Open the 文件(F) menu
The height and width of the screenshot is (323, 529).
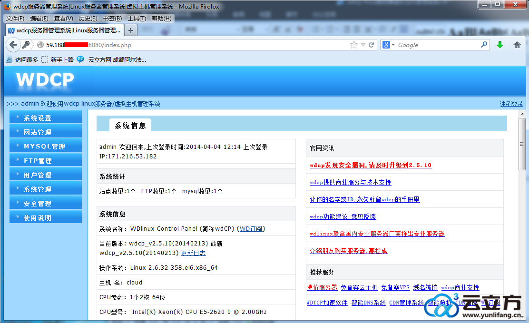tap(15, 19)
